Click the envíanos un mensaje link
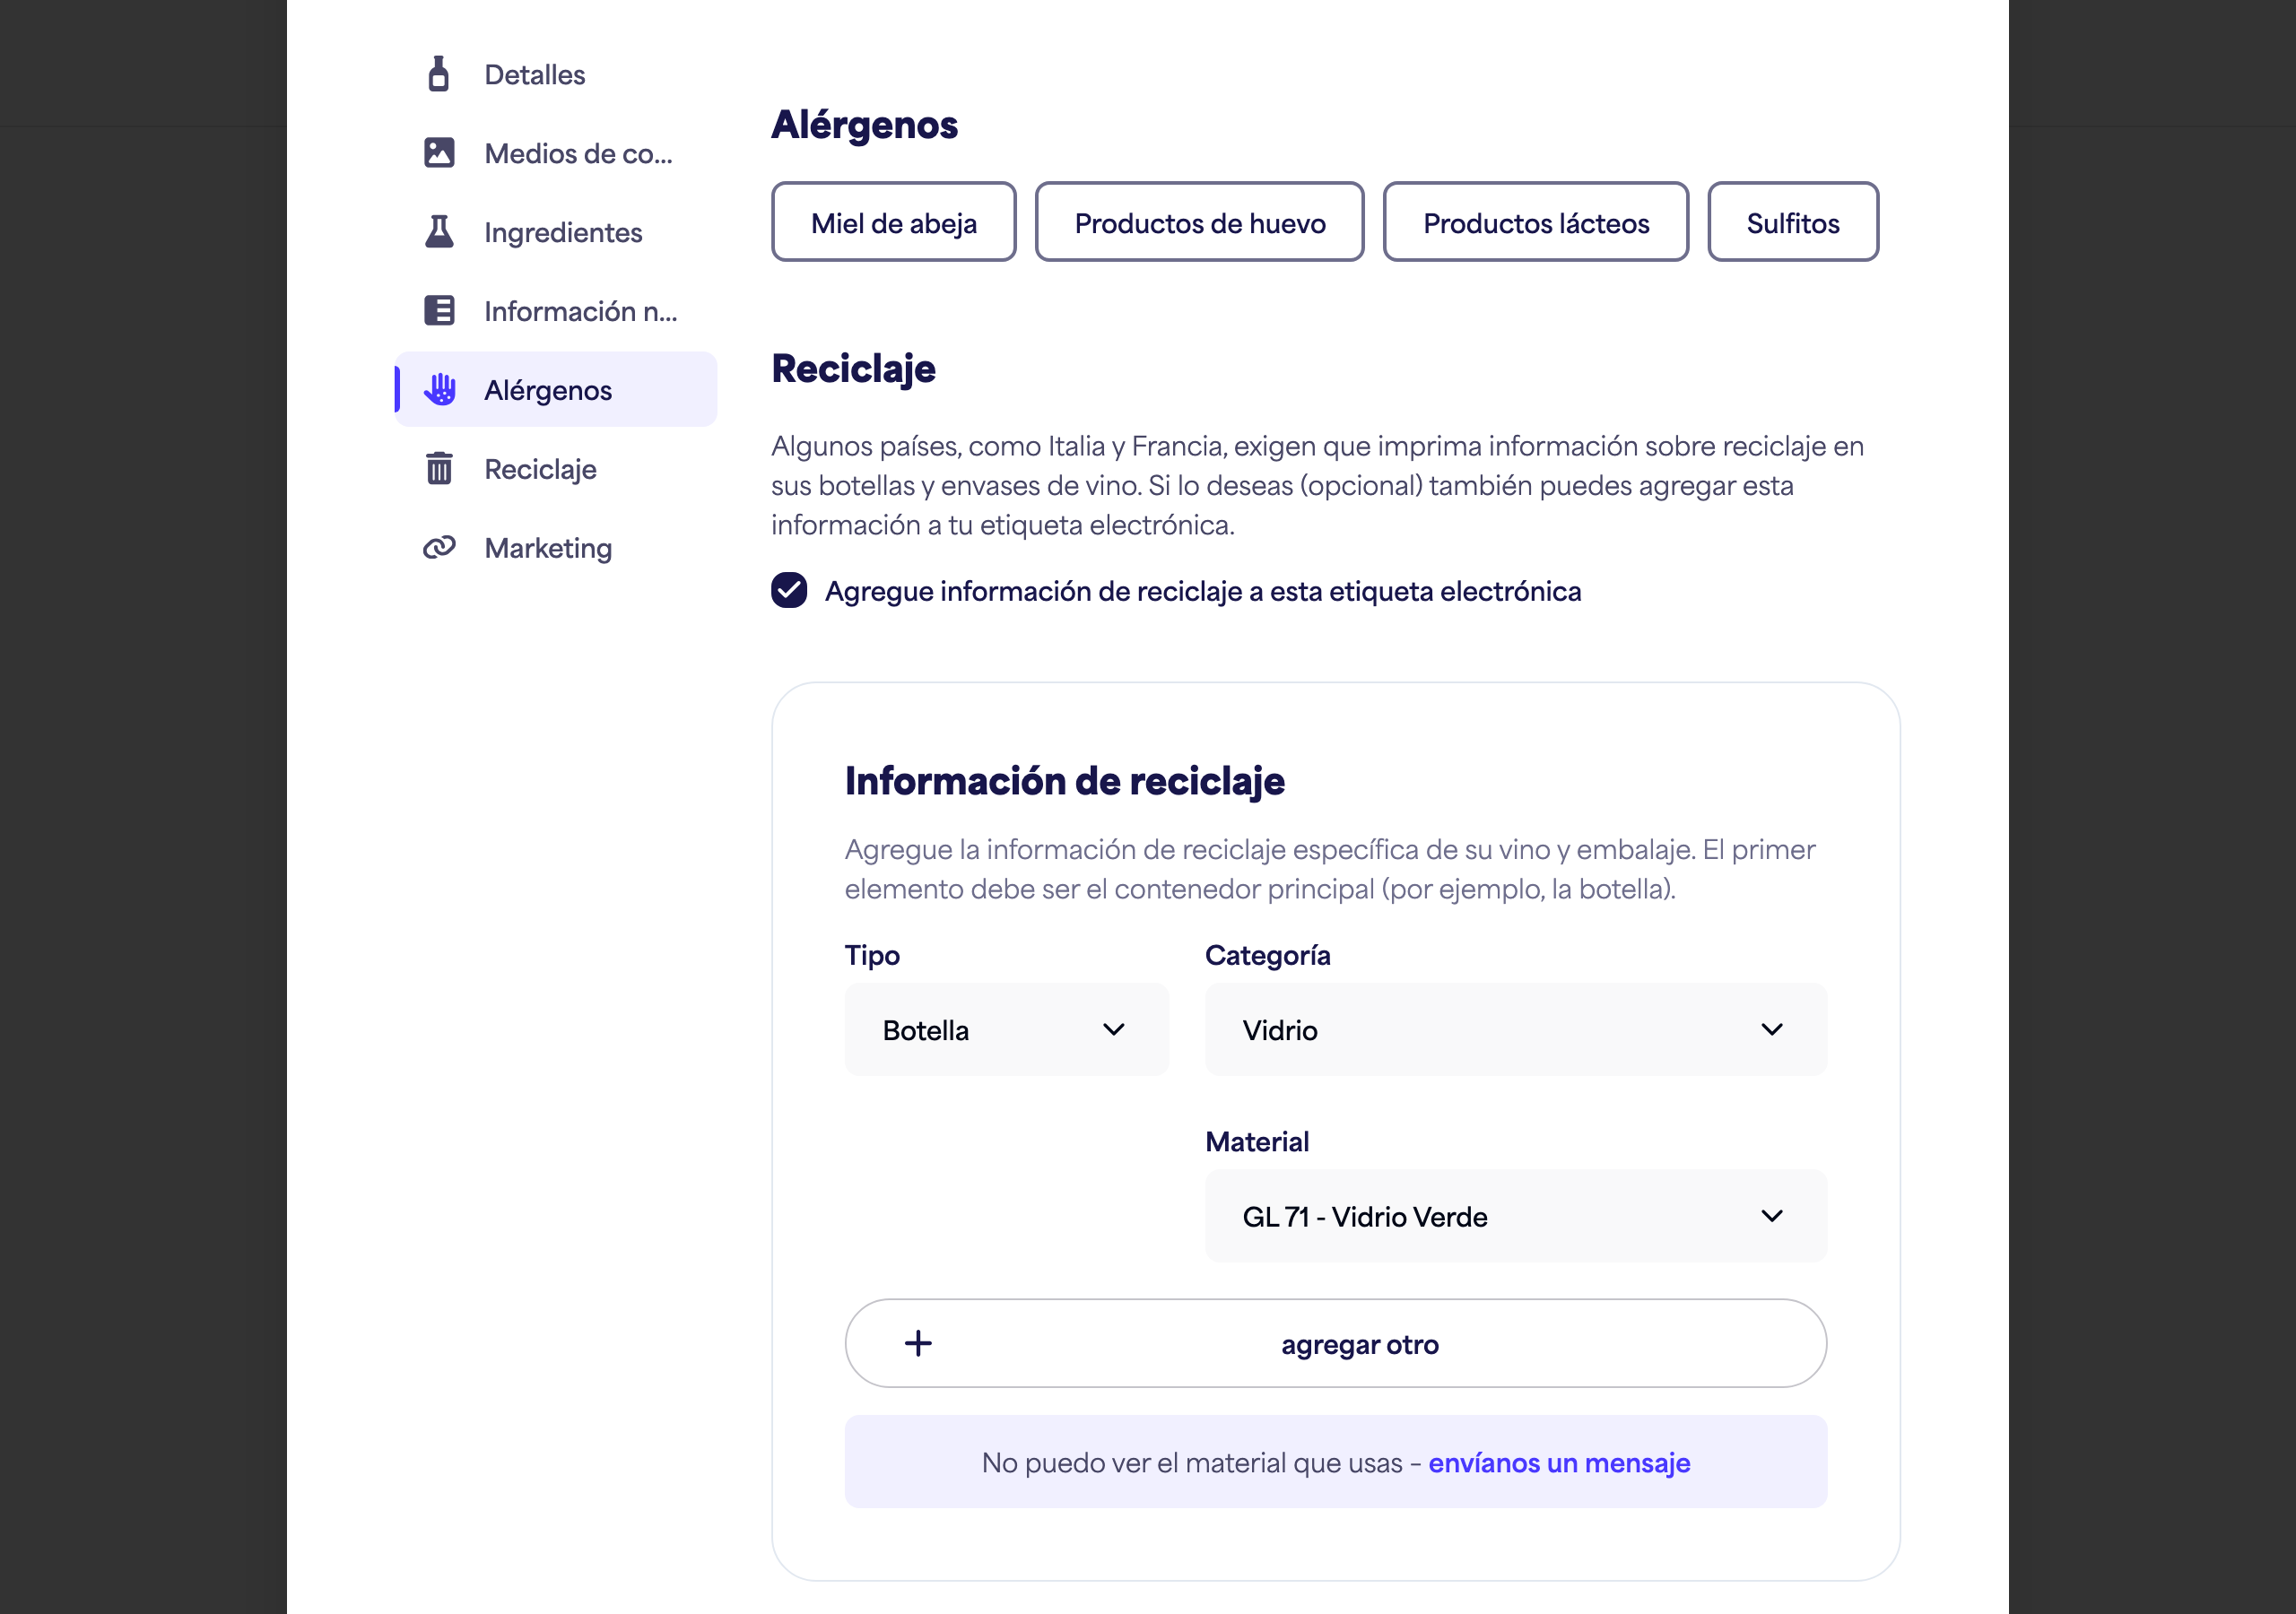This screenshot has height=1614, width=2296. coord(1559,1463)
